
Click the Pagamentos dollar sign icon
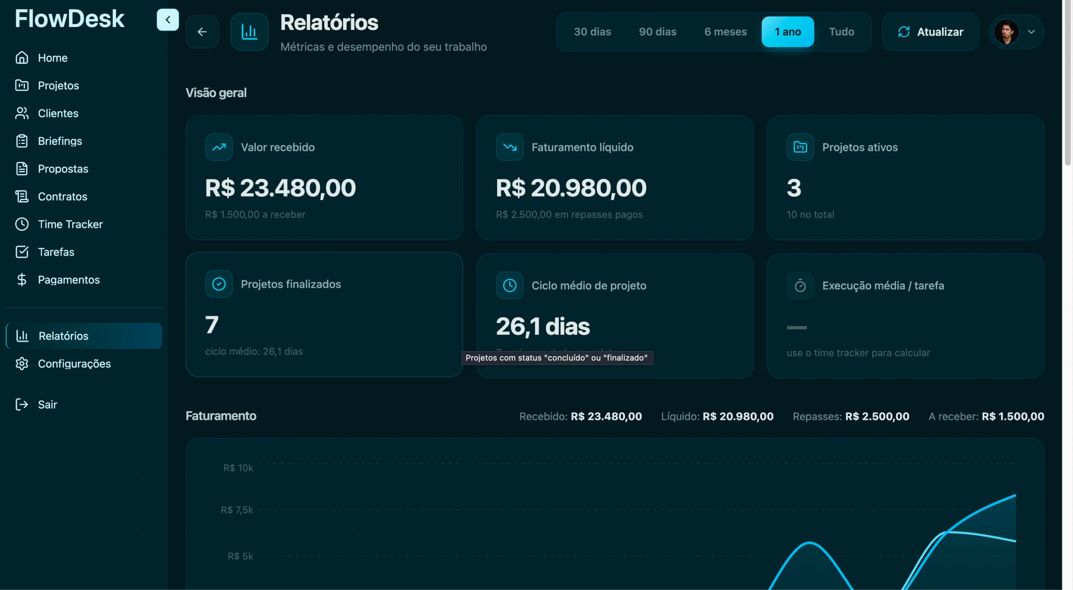pos(22,279)
